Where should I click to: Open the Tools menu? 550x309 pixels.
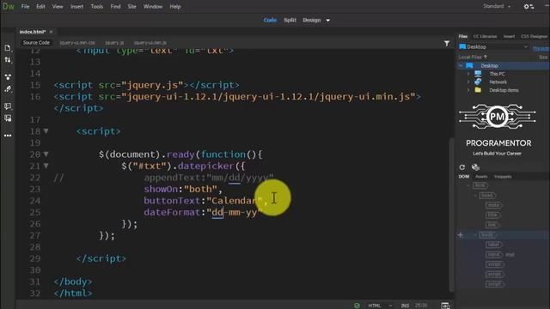point(97,6)
